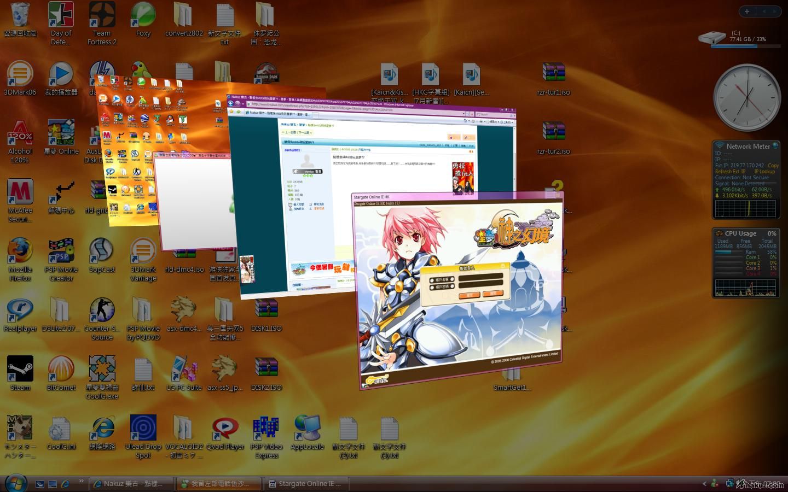Screen dimensions: 788x492
Task: Open the AppLocale desktop shortcut
Action: (x=306, y=429)
